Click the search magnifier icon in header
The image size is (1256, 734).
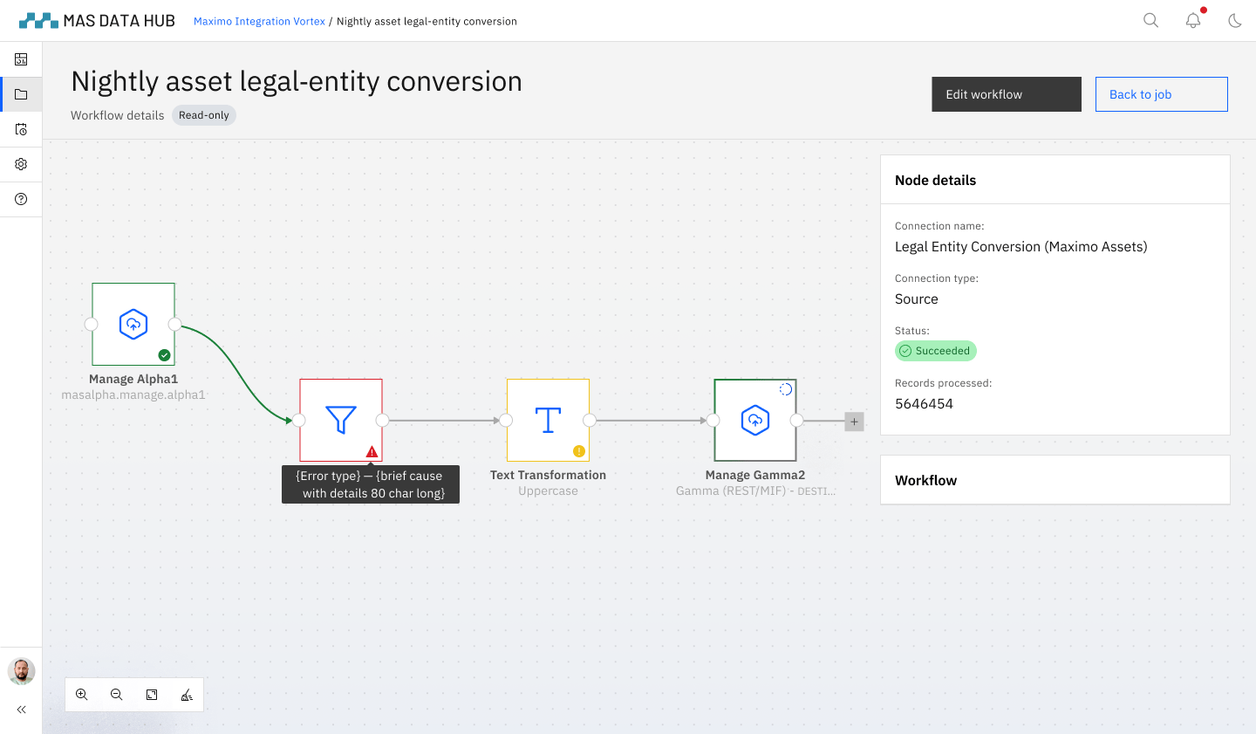pos(1150,20)
